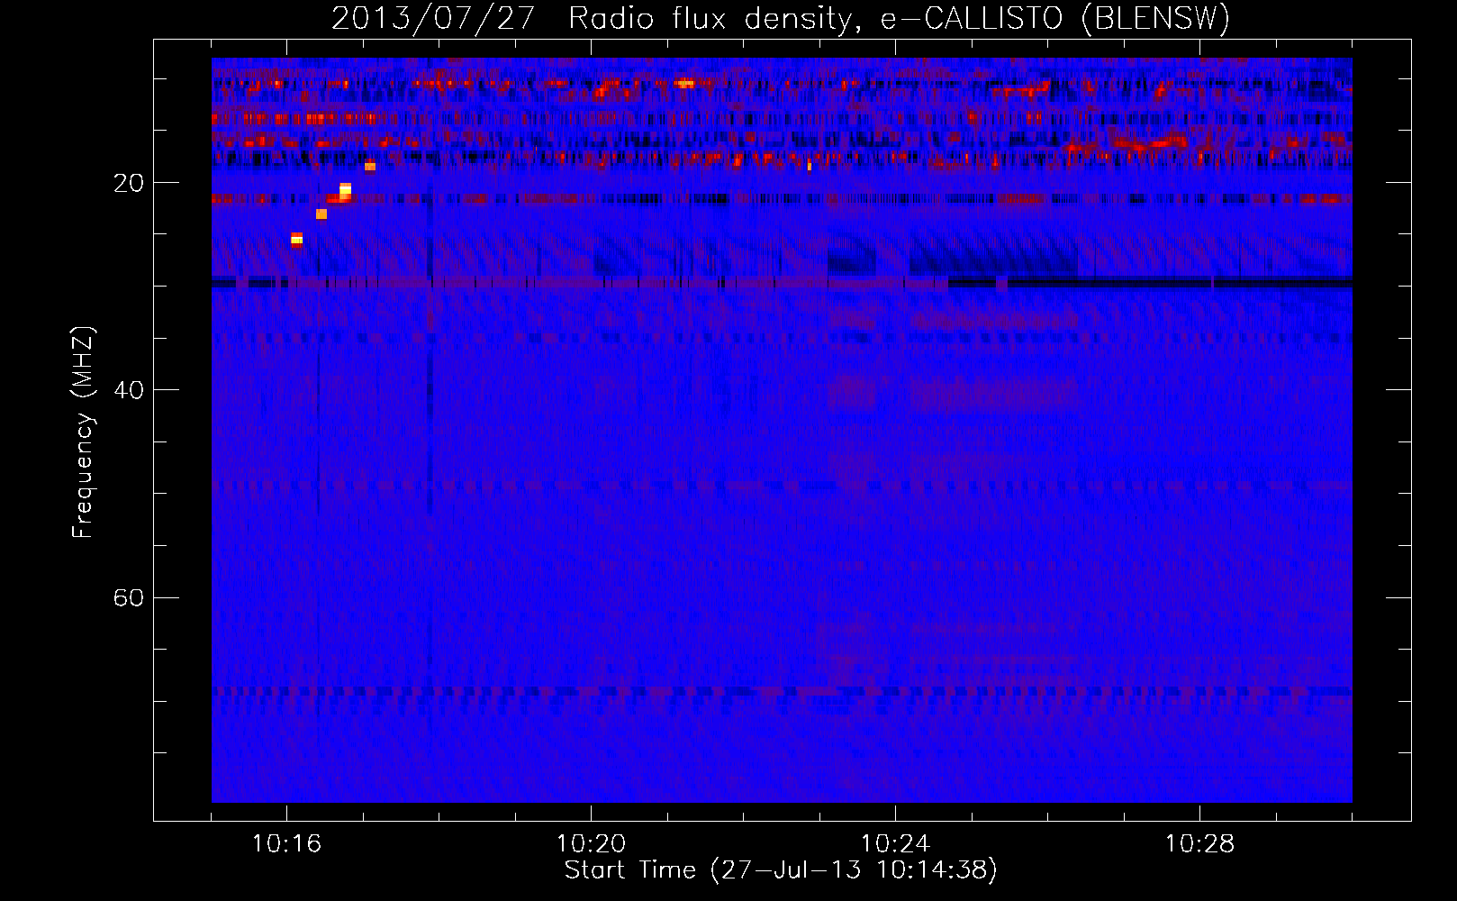The height and width of the screenshot is (901, 1457).
Task: Click the '40' frequency tick label
Action: (128, 390)
